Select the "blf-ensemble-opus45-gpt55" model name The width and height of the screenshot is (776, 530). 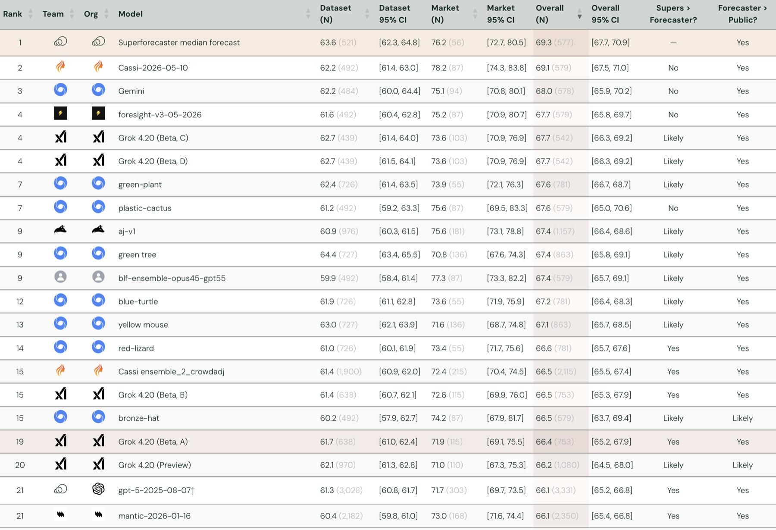pos(172,278)
